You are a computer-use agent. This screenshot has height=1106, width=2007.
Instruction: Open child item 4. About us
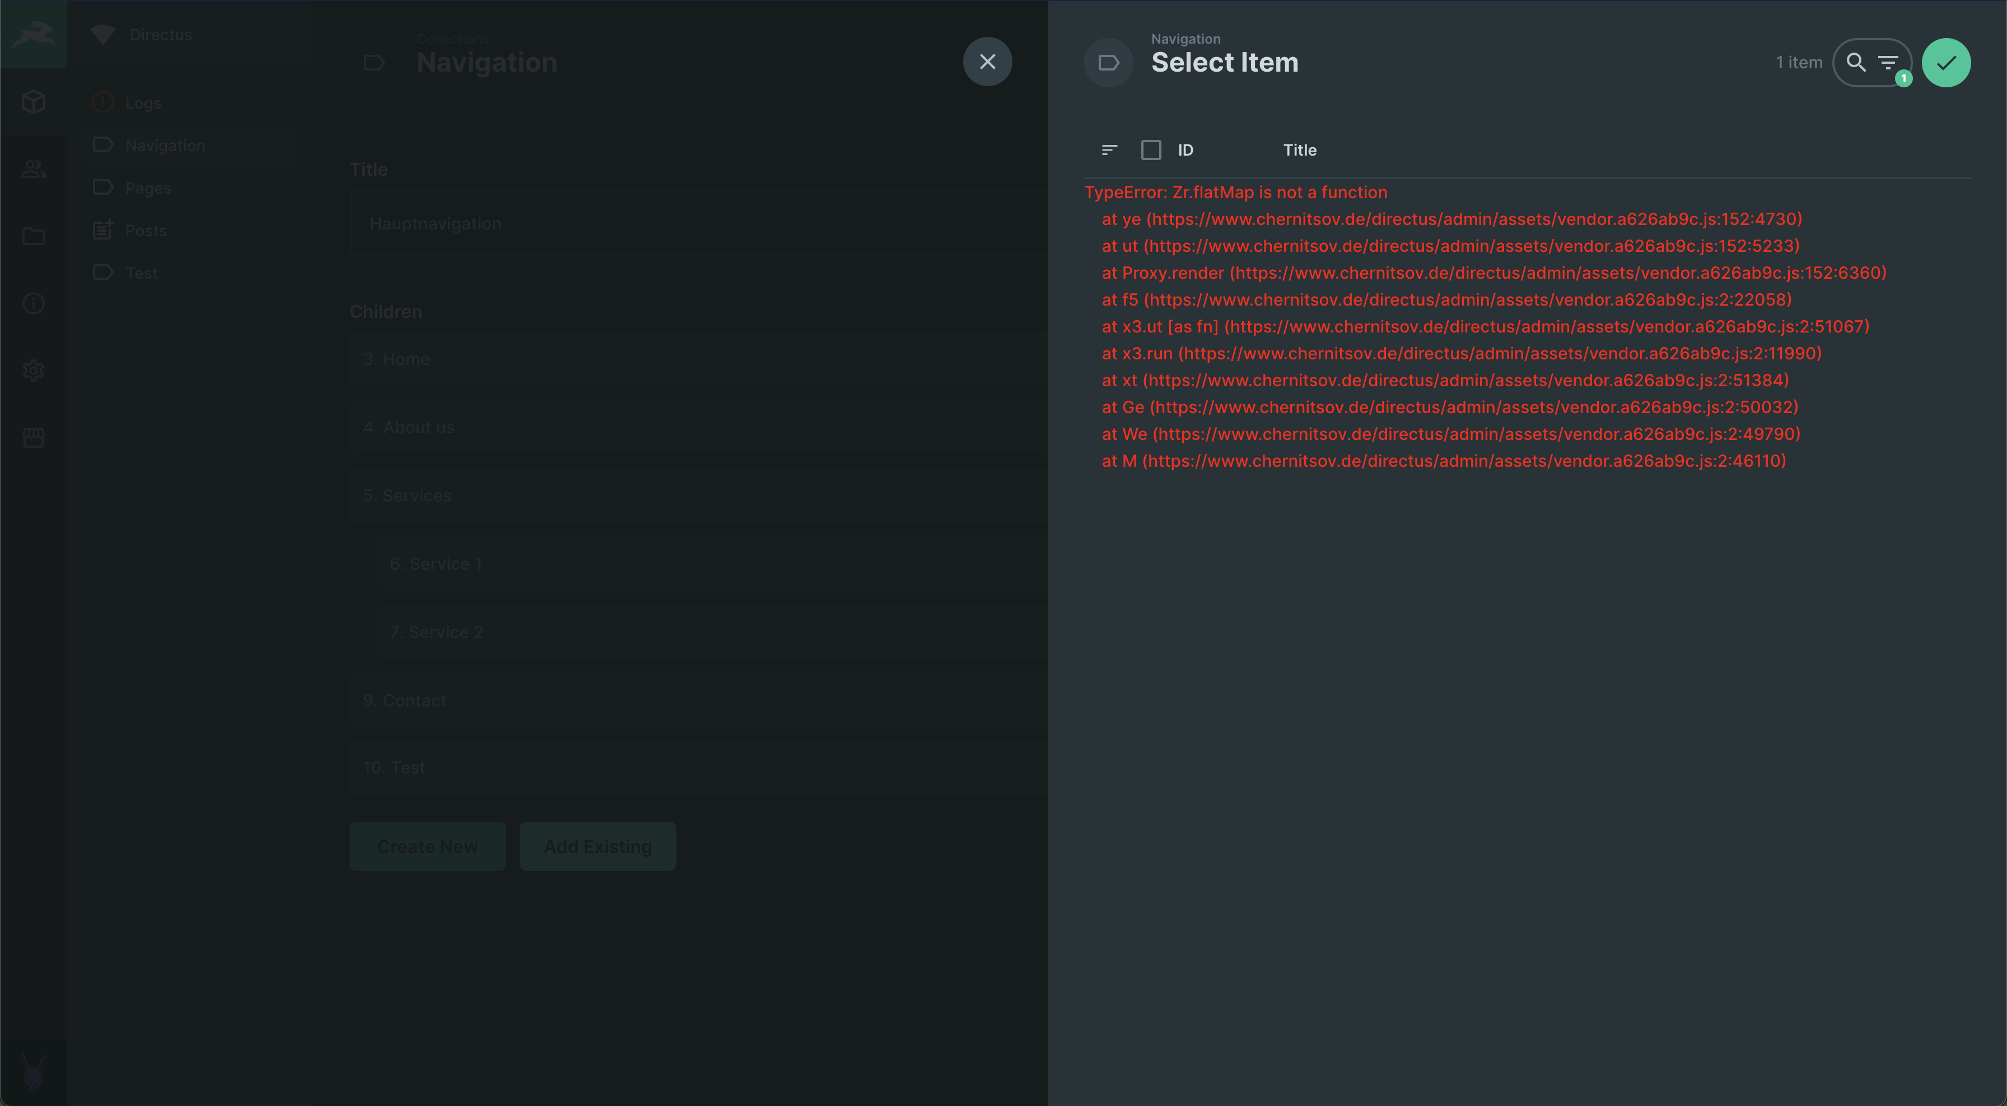[698, 427]
